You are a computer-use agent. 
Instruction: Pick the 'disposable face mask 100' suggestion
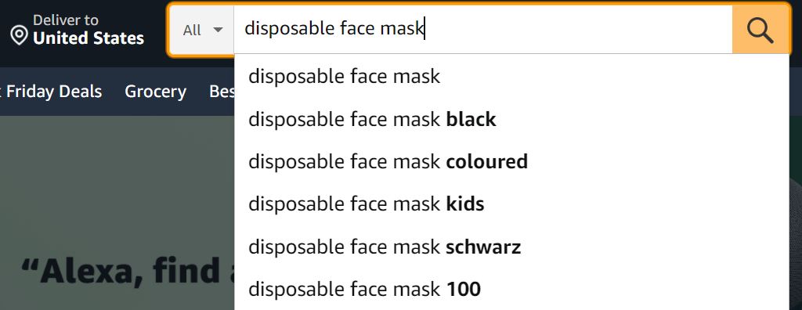(x=511, y=289)
